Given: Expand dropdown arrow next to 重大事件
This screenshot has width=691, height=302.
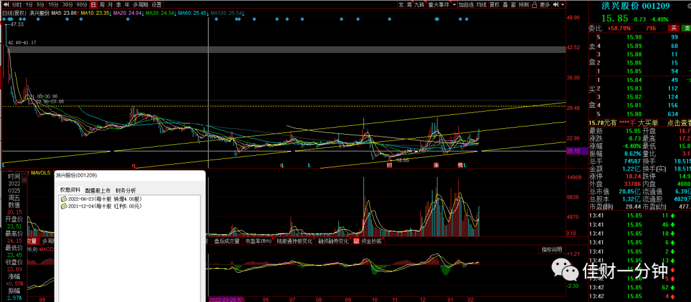Looking at the screenshot, I should 454,5.
